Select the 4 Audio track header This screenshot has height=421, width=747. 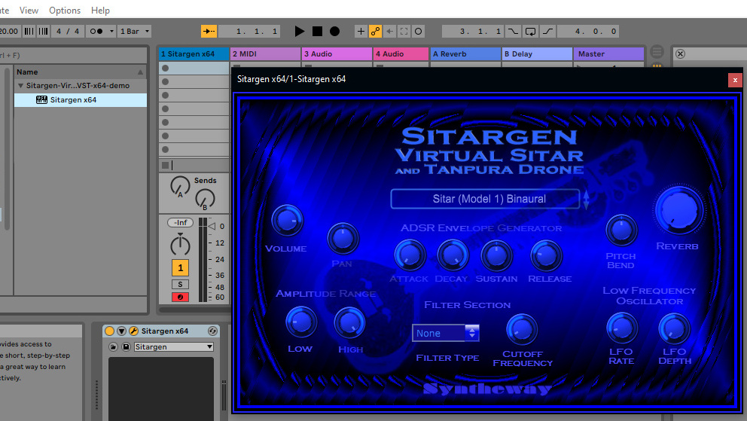[401, 53]
